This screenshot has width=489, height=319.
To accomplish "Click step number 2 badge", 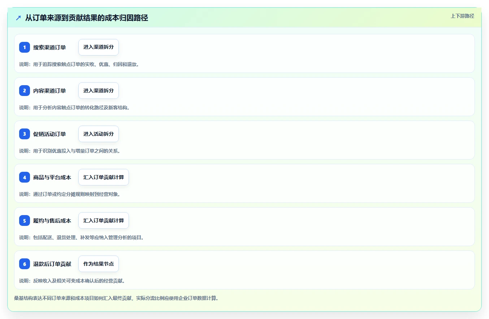I will [x=25, y=91].
